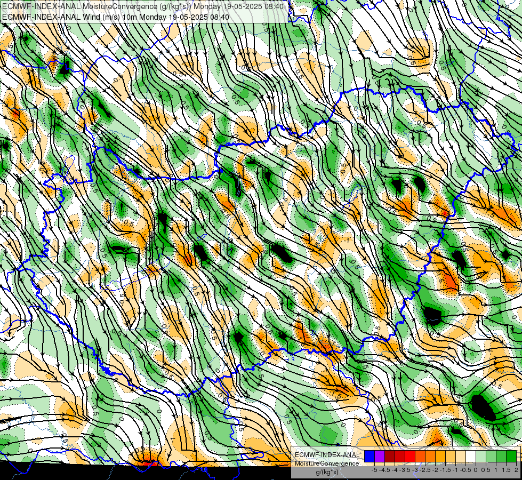
Task: Click the Wind (m/s) 10m title line
Action: (x=116, y=17)
